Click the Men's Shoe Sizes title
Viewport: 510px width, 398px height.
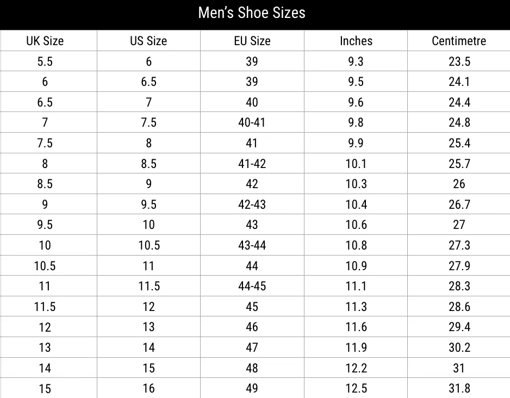[x=252, y=13]
